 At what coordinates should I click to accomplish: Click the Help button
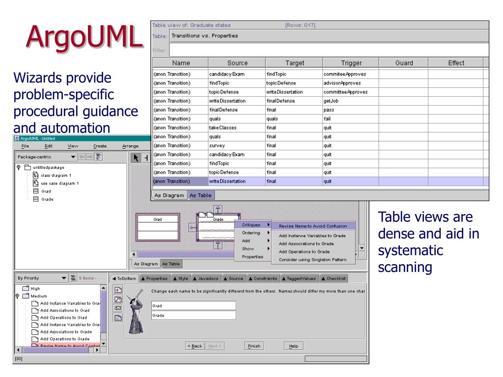[294, 346]
